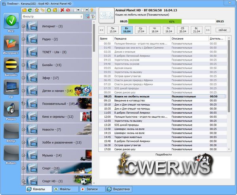Viewport: 237px width, 195px height.
Task: Click the green round add-channel icon
Action: coord(49,10)
